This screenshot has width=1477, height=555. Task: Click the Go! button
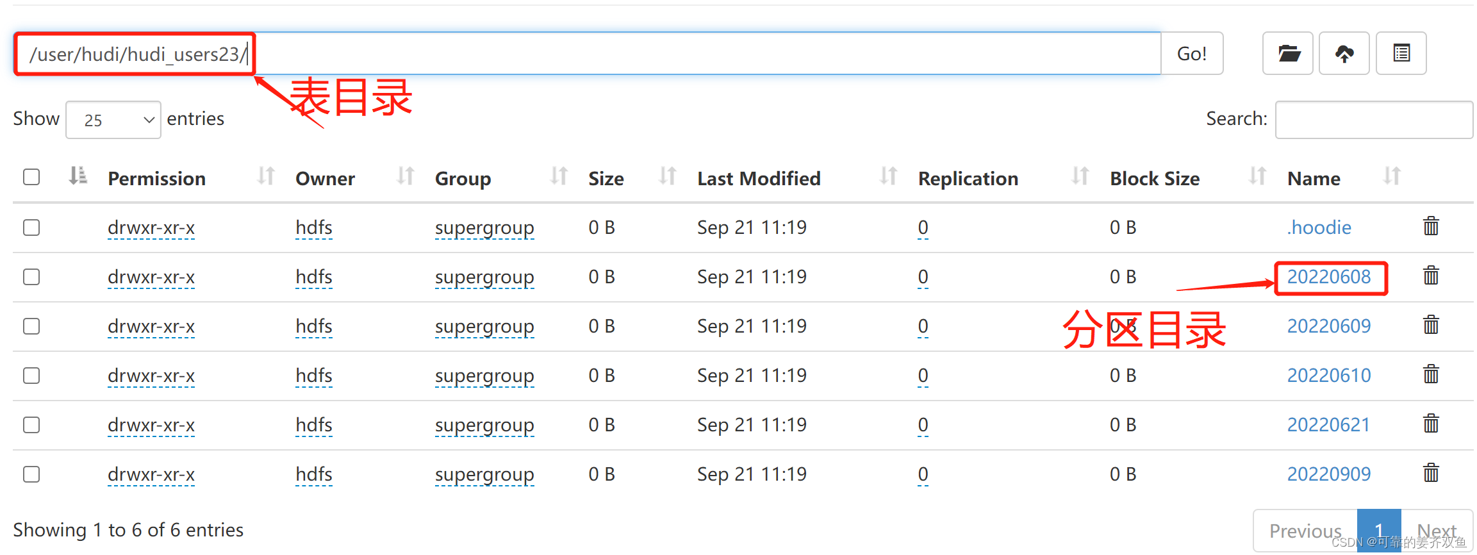pos(1192,54)
